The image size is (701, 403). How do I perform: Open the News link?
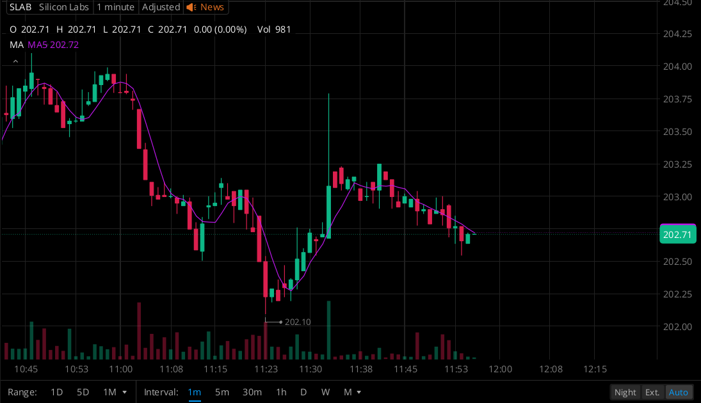[x=212, y=7]
